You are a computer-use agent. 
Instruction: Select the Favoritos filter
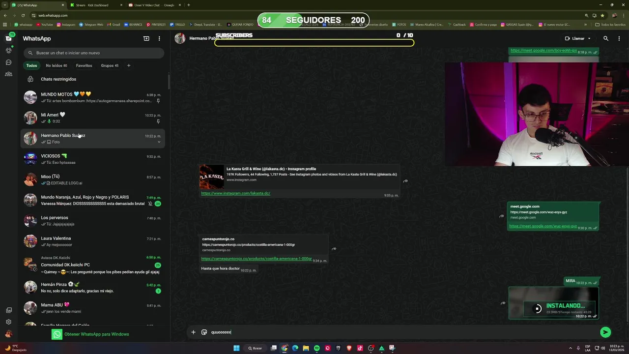pyautogui.click(x=84, y=65)
